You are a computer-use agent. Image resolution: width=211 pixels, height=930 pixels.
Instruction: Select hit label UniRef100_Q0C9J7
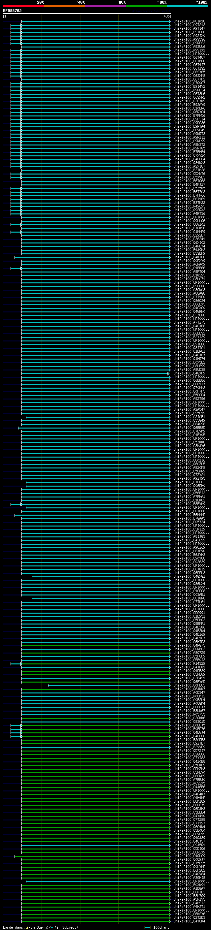tap(189, 860)
